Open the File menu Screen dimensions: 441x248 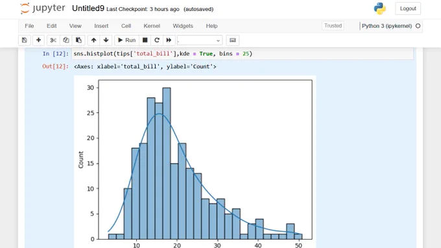click(x=29, y=26)
